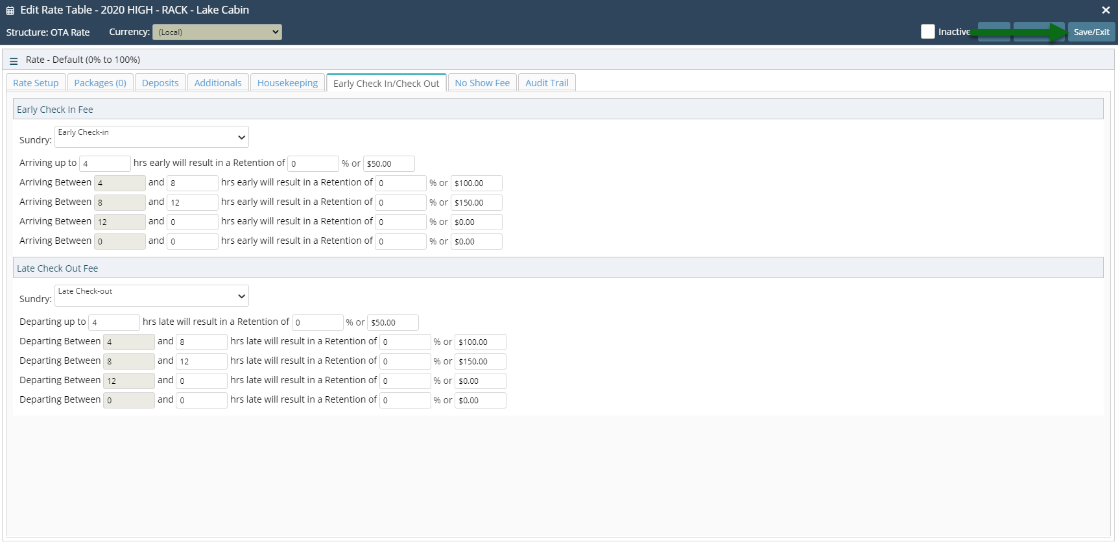Switch to the Housekeeping tab
The image size is (1118, 544).
(x=287, y=83)
